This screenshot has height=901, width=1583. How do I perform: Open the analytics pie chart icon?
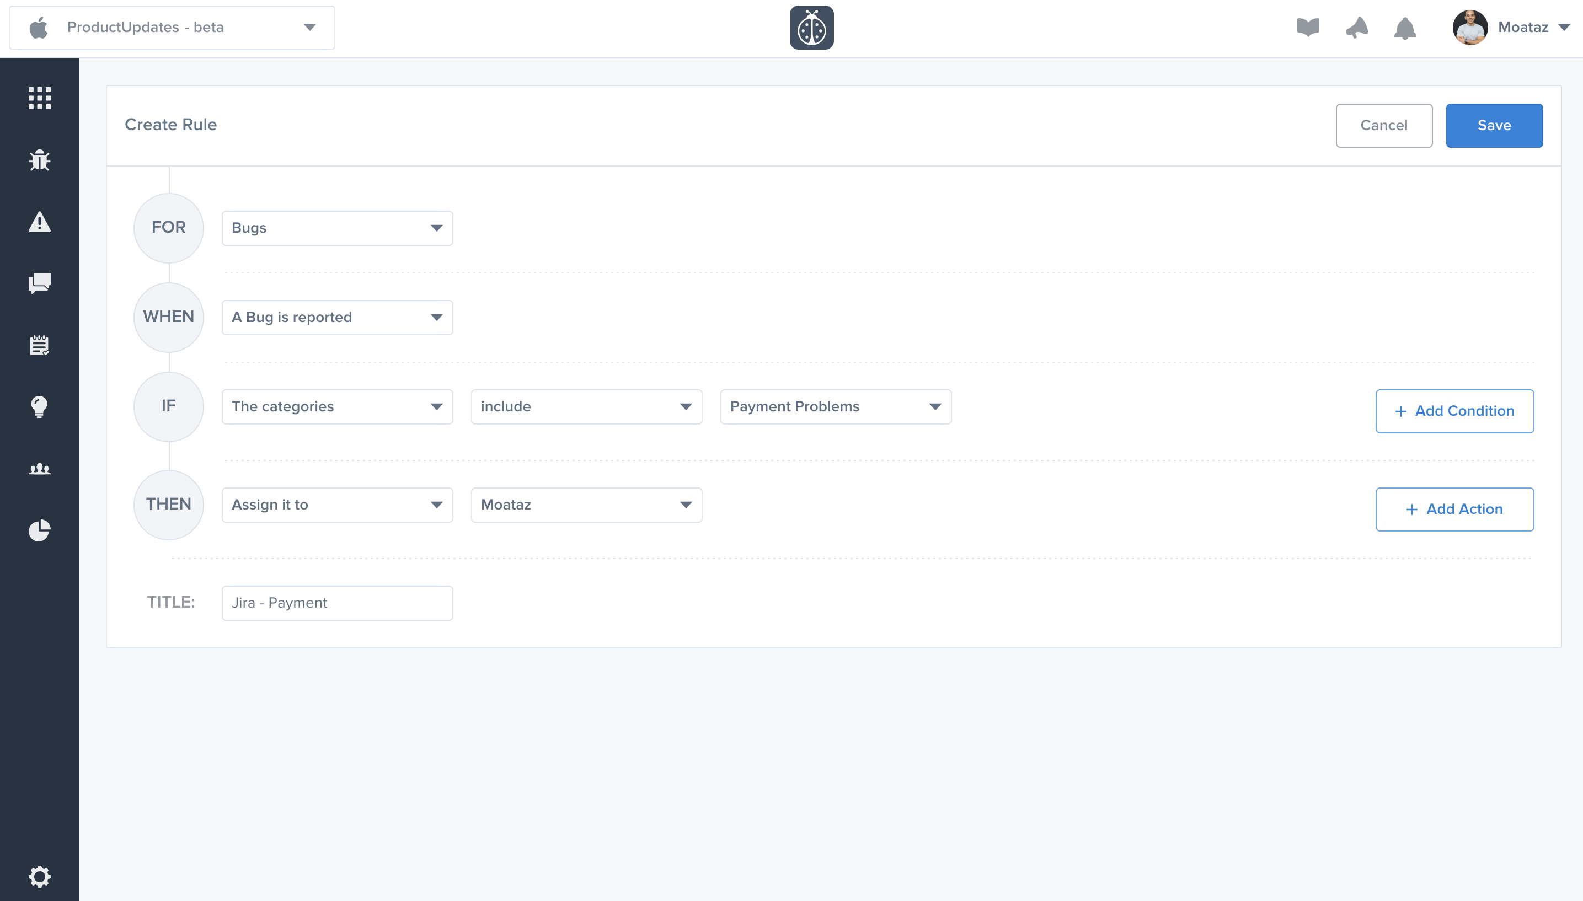point(40,530)
